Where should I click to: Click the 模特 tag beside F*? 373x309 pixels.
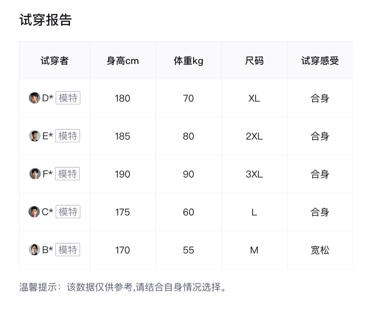[x=67, y=174]
